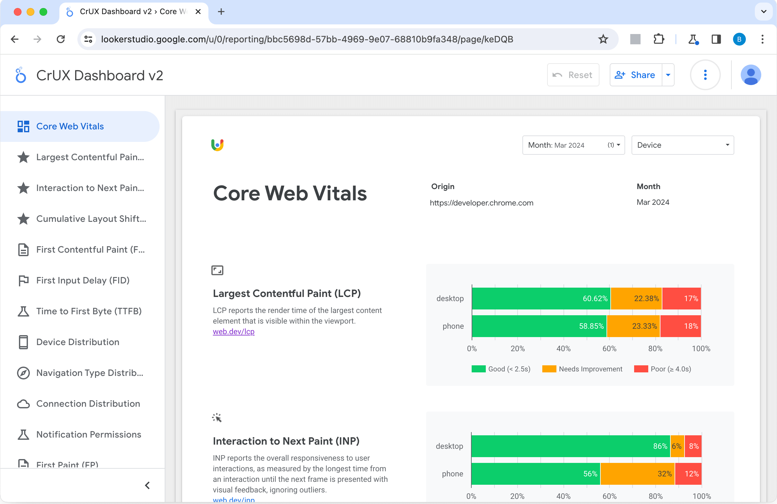Open Interaction to Next Paint page
Viewport: 777px width, 504px height.
(x=80, y=188)
